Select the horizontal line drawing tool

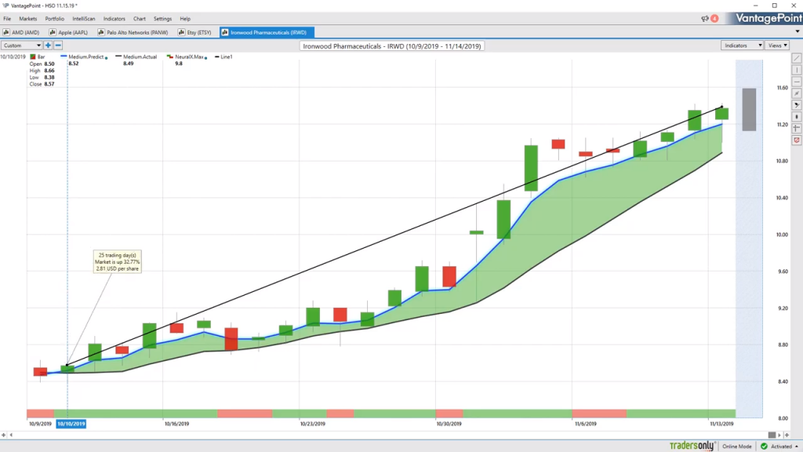click(x=797, y=82)
